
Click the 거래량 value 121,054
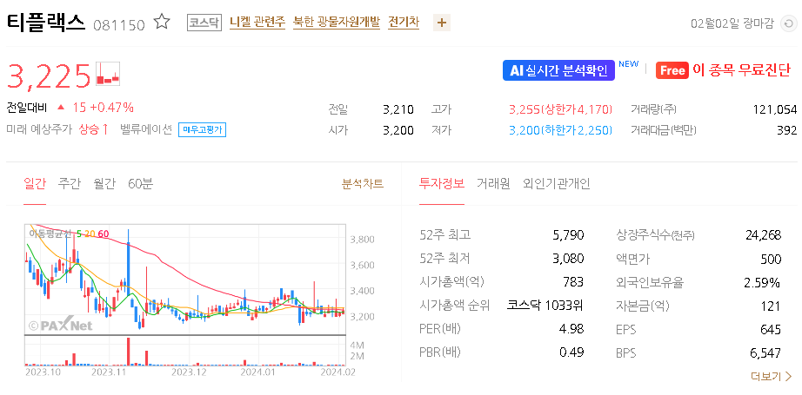point(775,109)
